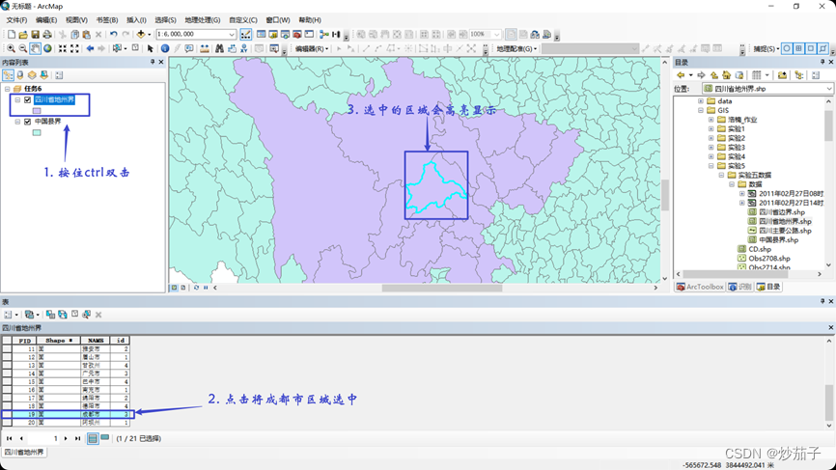The image size is (836, 470).
Task: Collapse the 任务6 data frame node
Action: 8,89
